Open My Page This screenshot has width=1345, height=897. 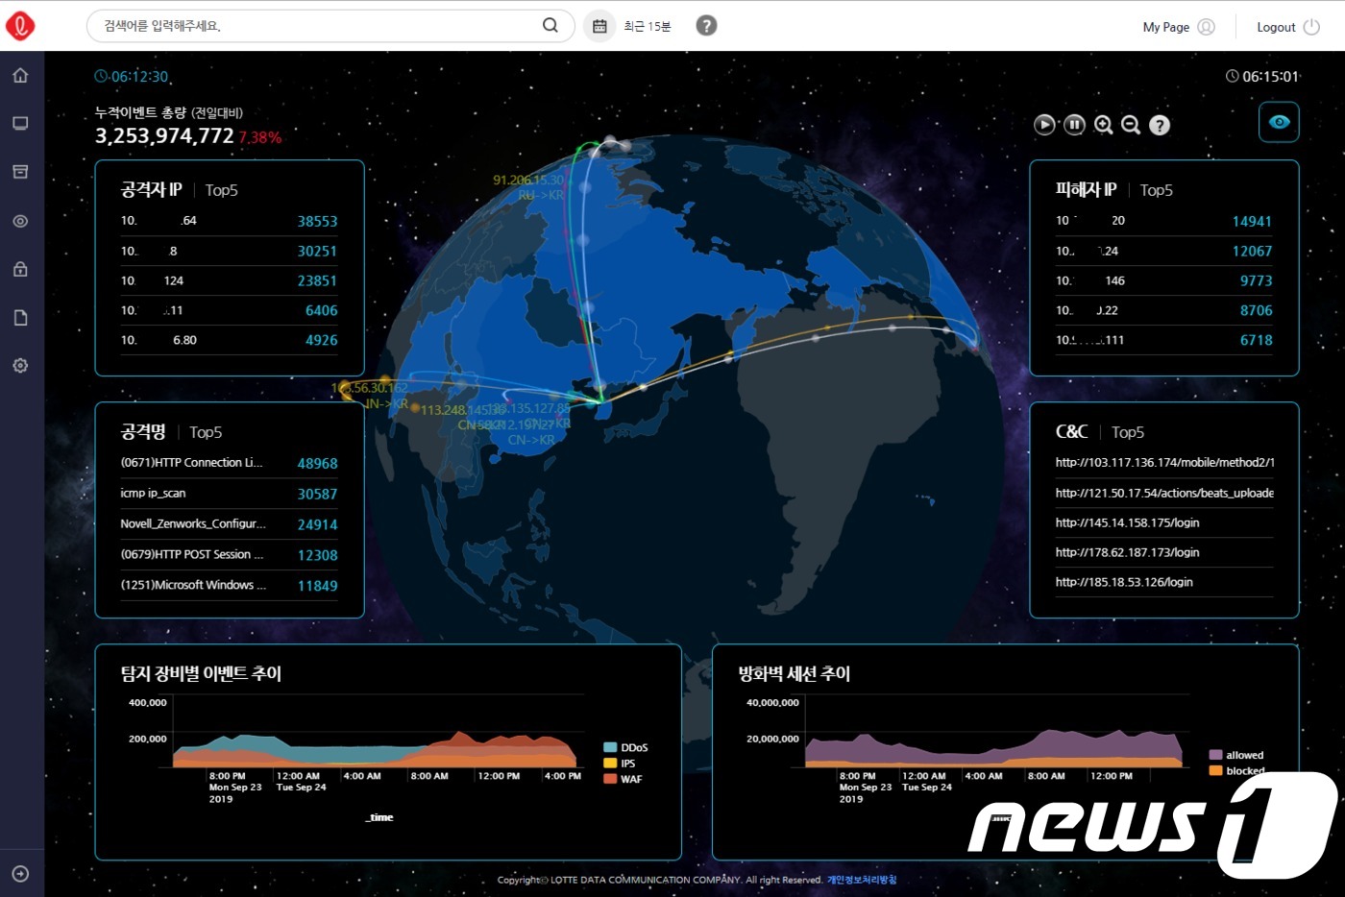click(x=1178, y=27)
